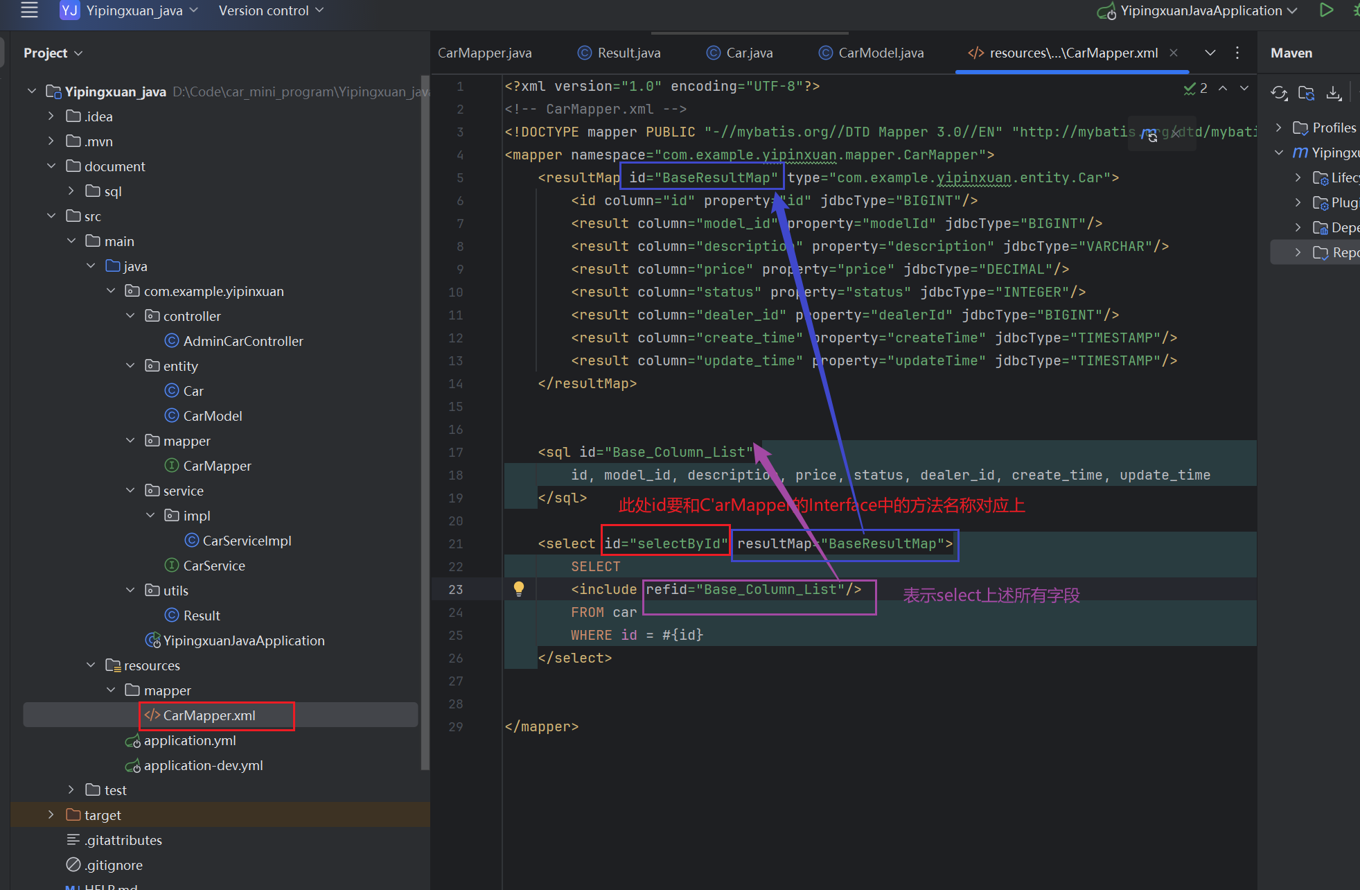
Task: Click Maven reload all projects icon
Action: point(1279,93)
